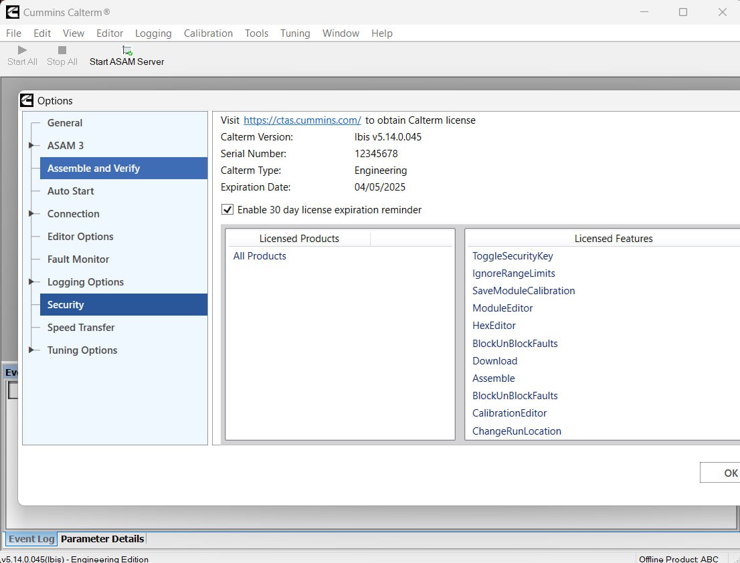Expand the ASAM 3 tree node
The height and width of the screenshot is (563, 740).
31,145
